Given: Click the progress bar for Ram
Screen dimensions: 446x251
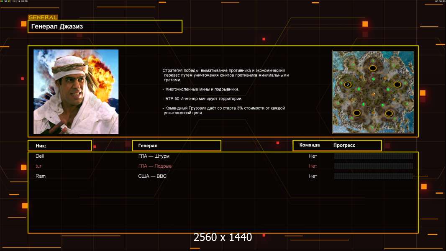Looking at the screenshot, I should coord(373,176).
